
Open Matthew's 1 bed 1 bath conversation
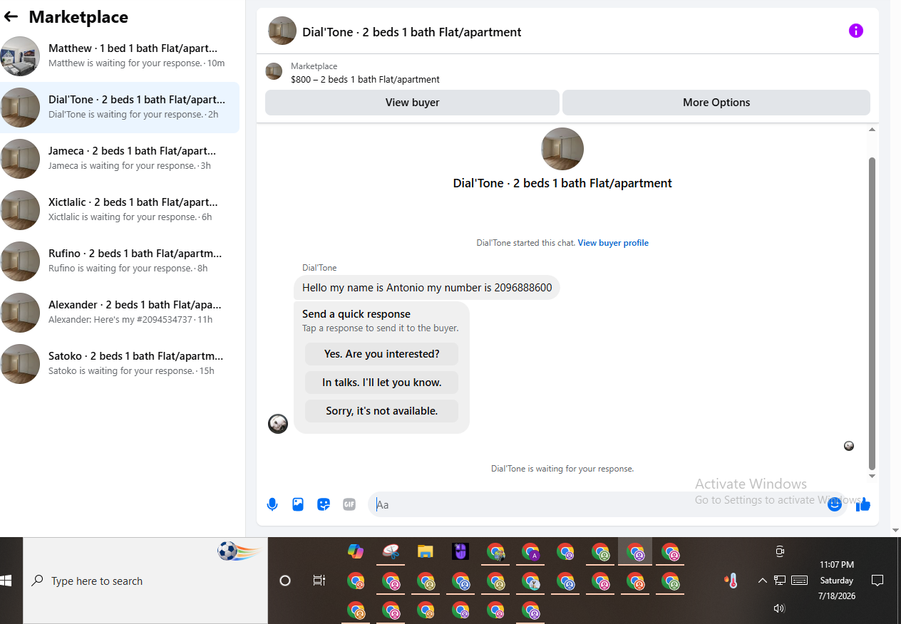120,56
